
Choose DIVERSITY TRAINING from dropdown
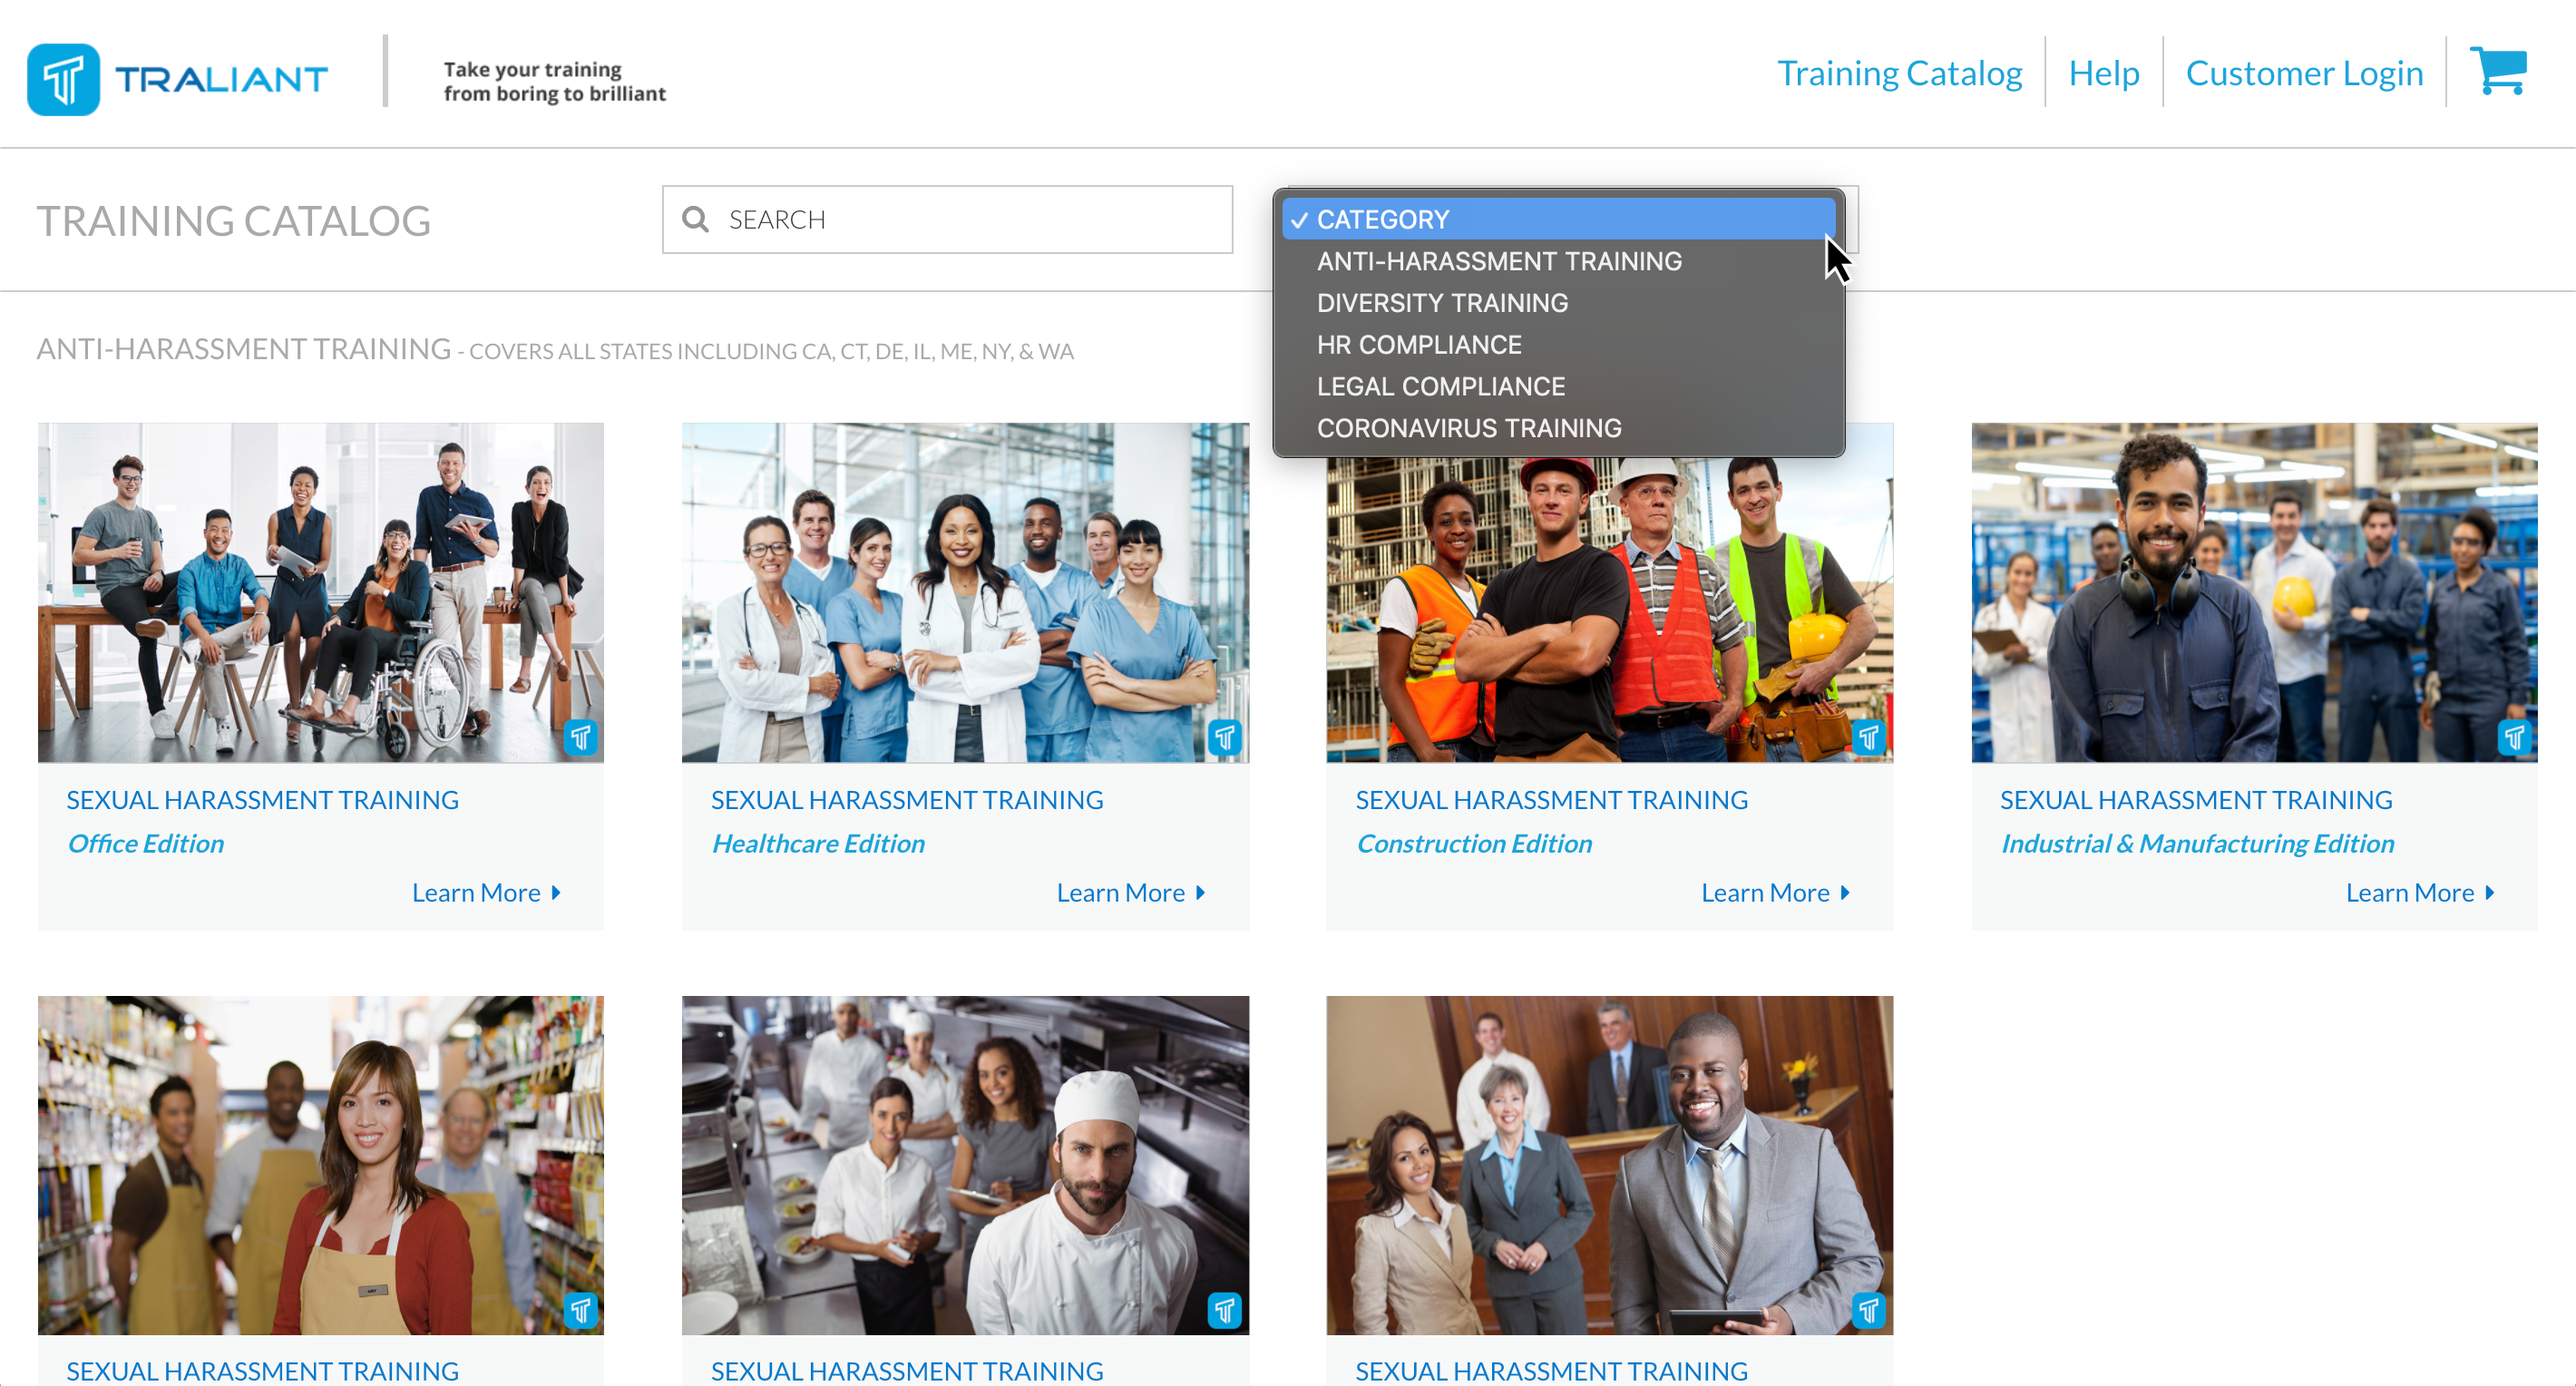point(1559,303)
